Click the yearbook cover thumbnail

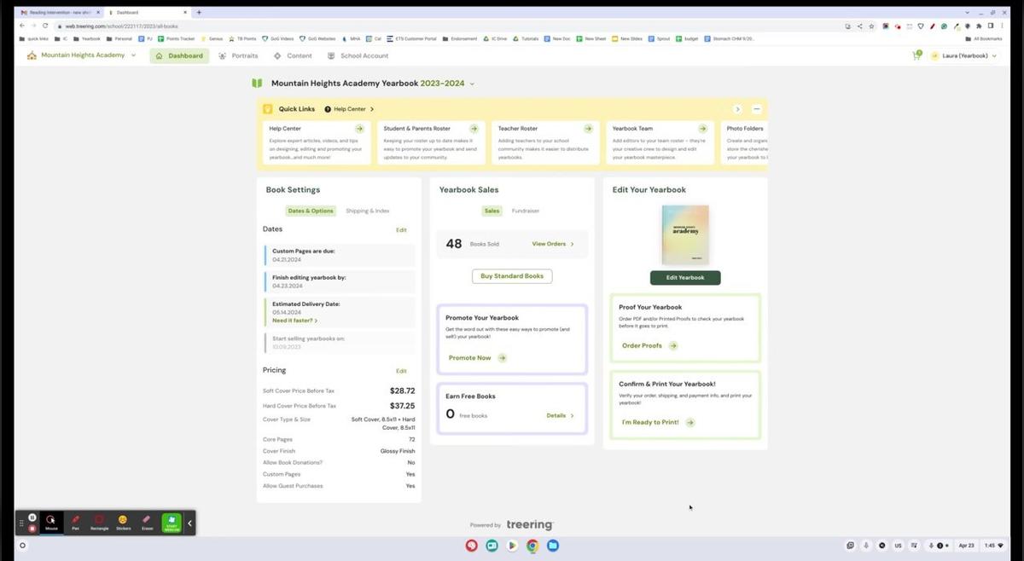coord(685,234)
